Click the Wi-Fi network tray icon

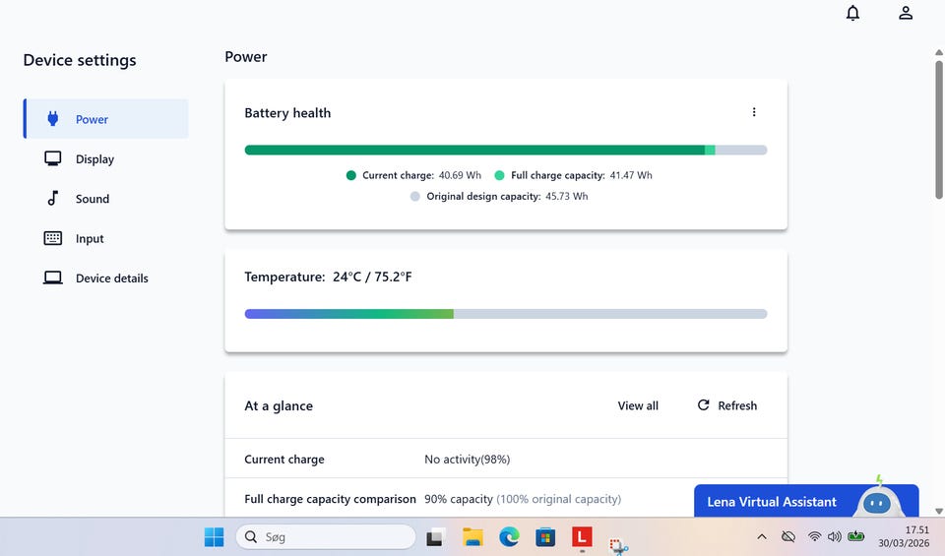pyautogui.click(x=814, y=536)
